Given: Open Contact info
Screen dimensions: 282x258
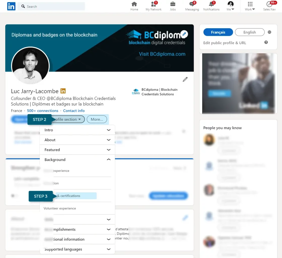Looking at the screenshot, I should pos(74,111).
